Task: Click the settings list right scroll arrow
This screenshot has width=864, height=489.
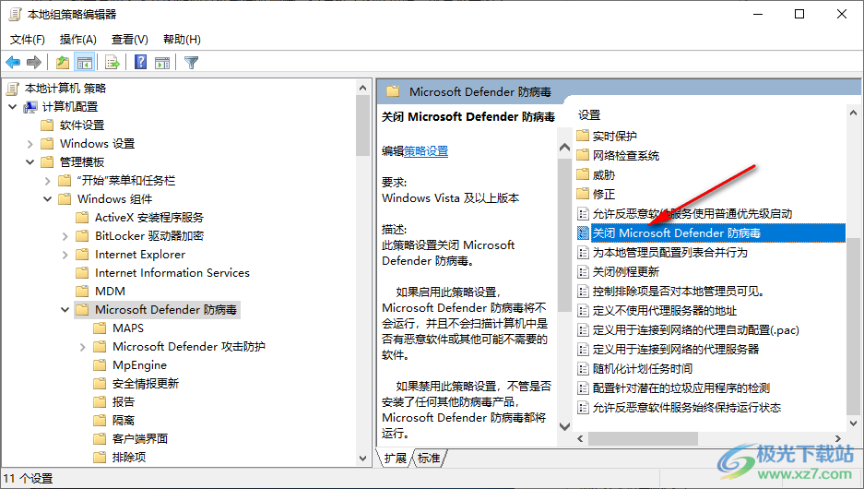Action: [838, 439]
